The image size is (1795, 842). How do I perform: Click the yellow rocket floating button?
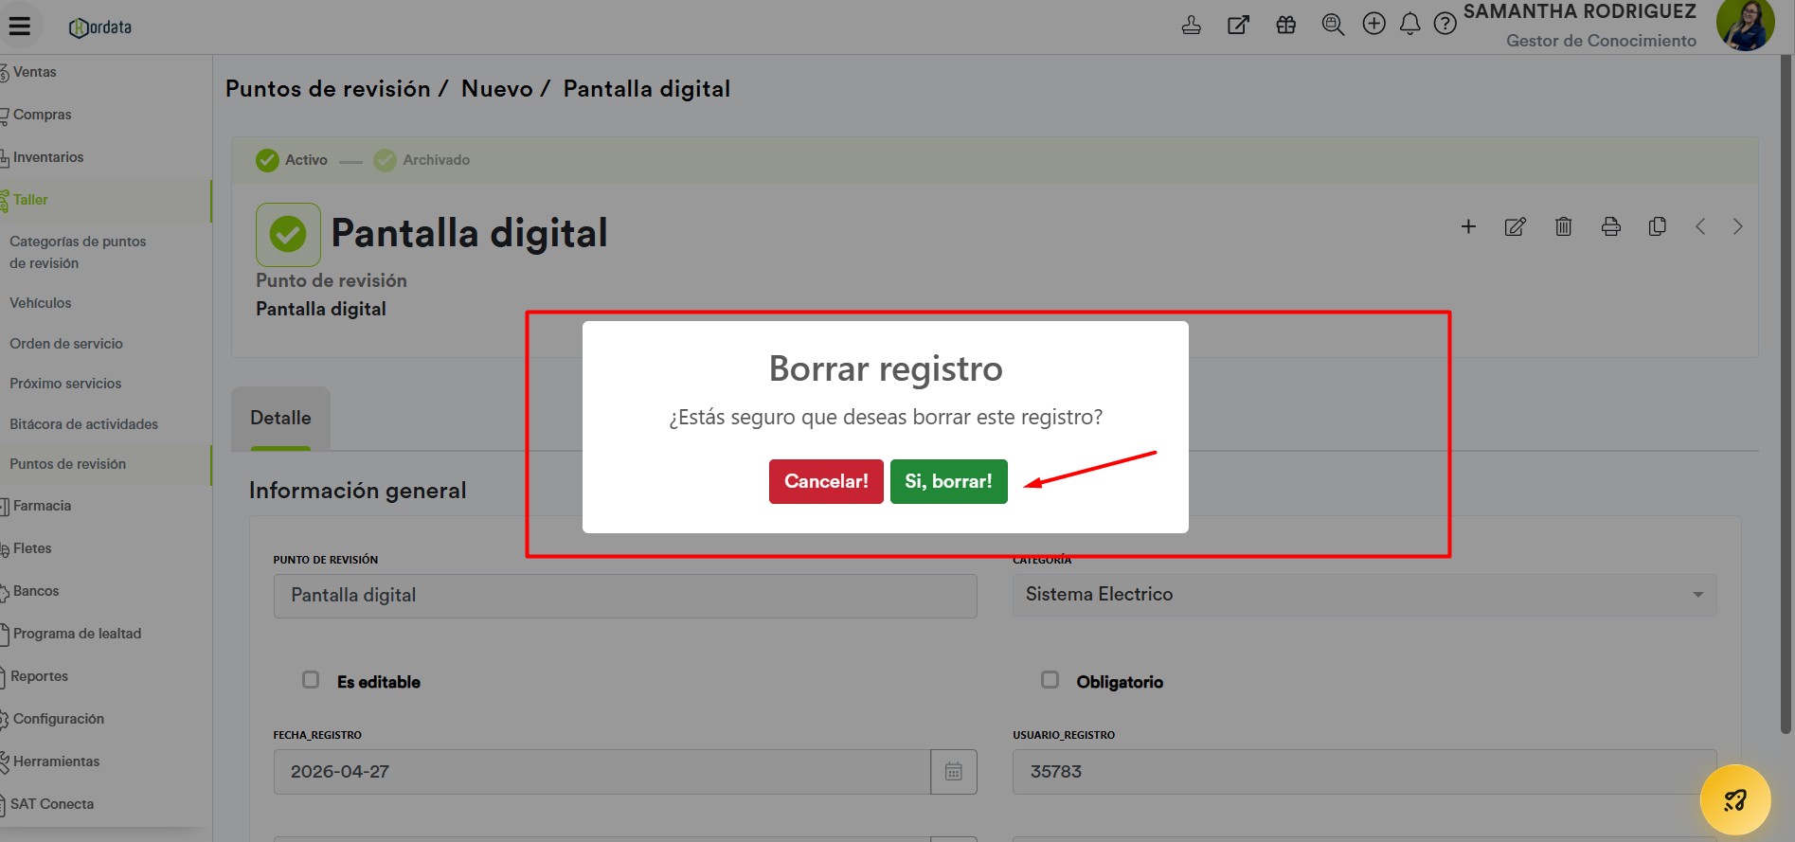(x=1735, y=800)
